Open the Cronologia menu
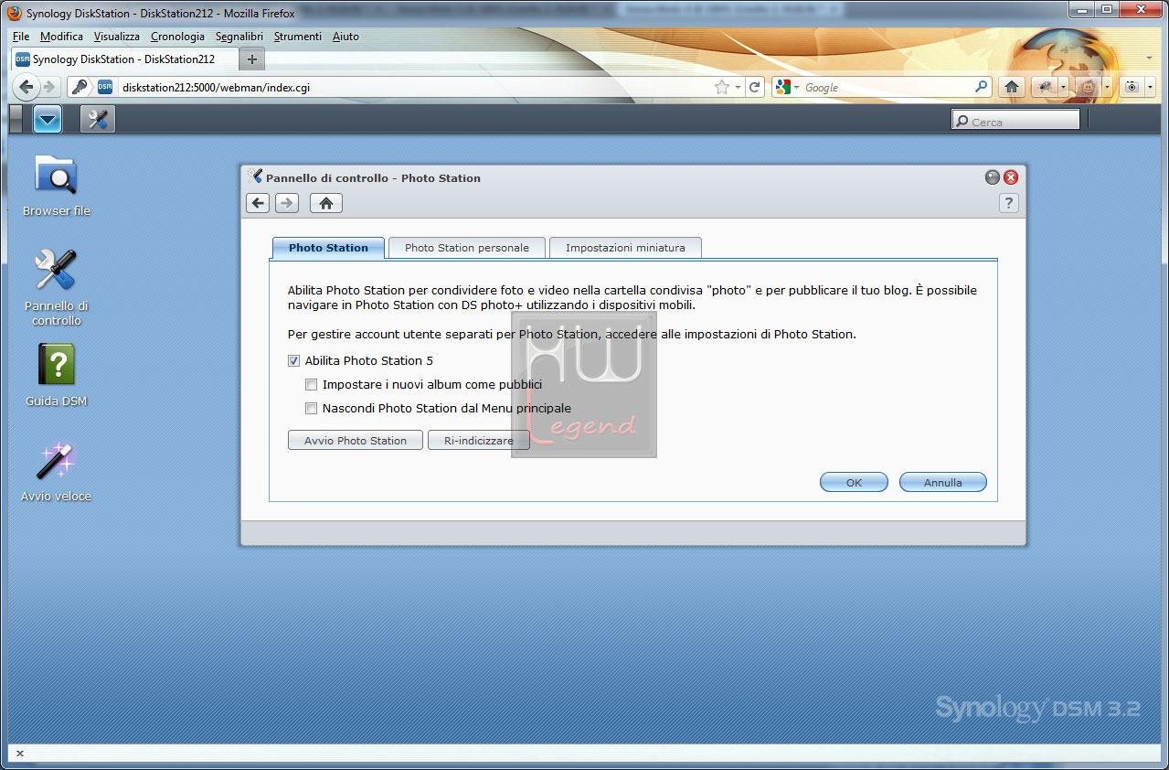 (177, 37)
